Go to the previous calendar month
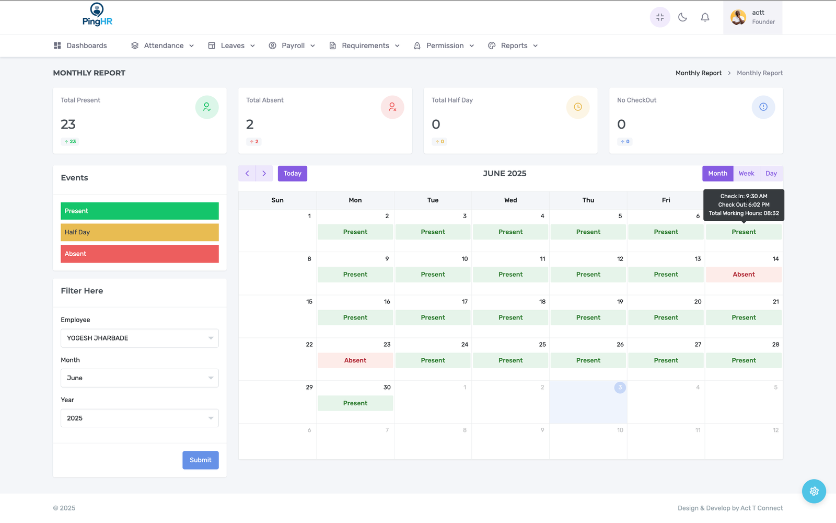 247,174
